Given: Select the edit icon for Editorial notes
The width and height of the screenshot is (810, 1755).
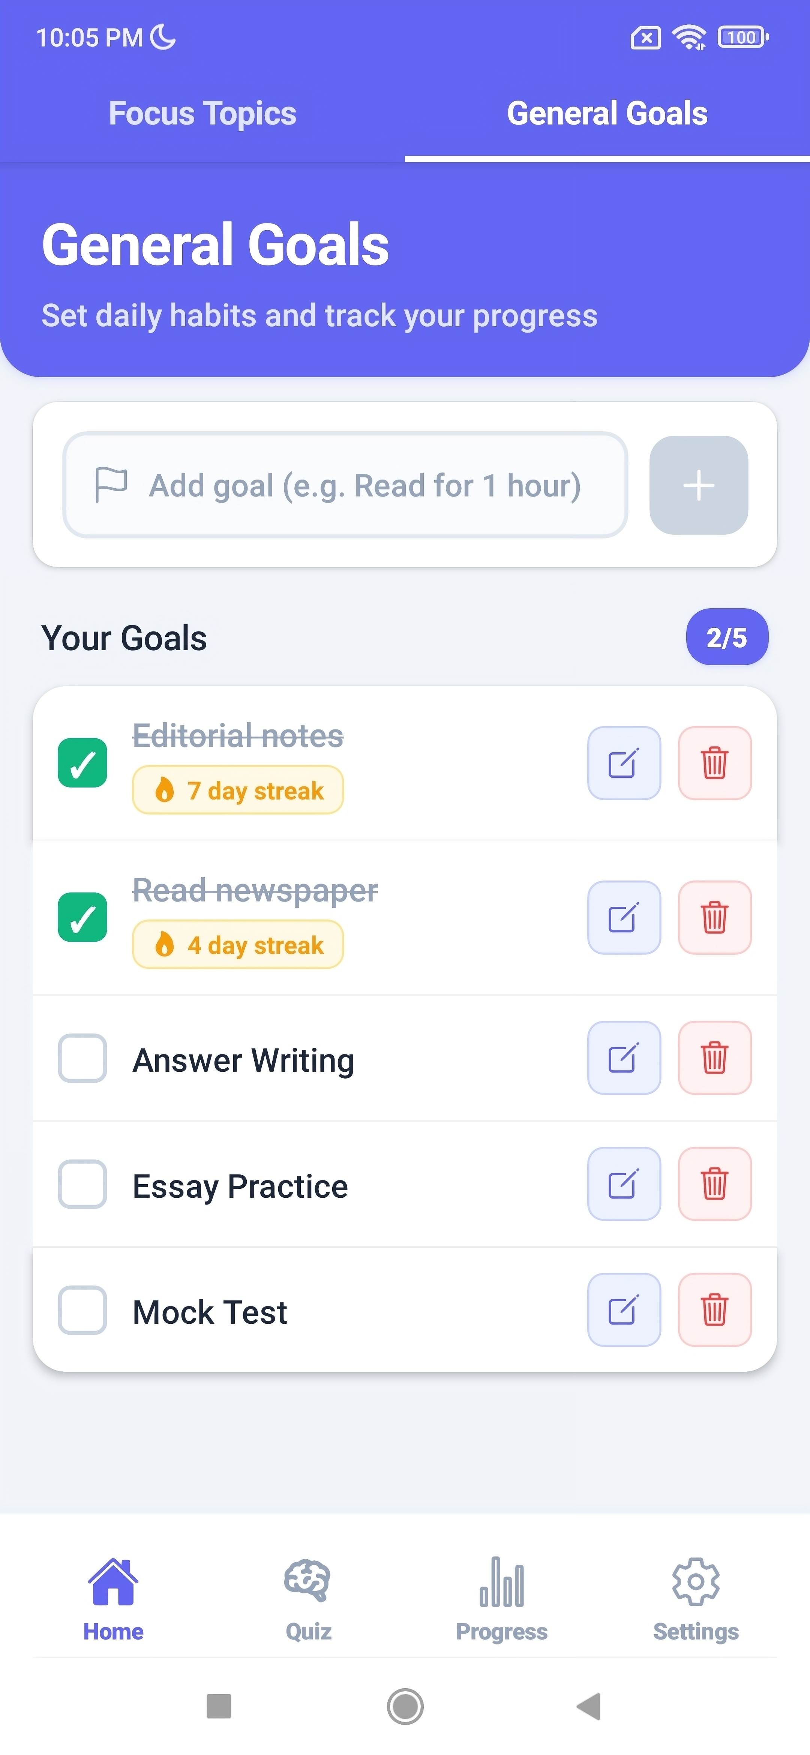Looking at the screenshot, I should (x=623, y=762).
